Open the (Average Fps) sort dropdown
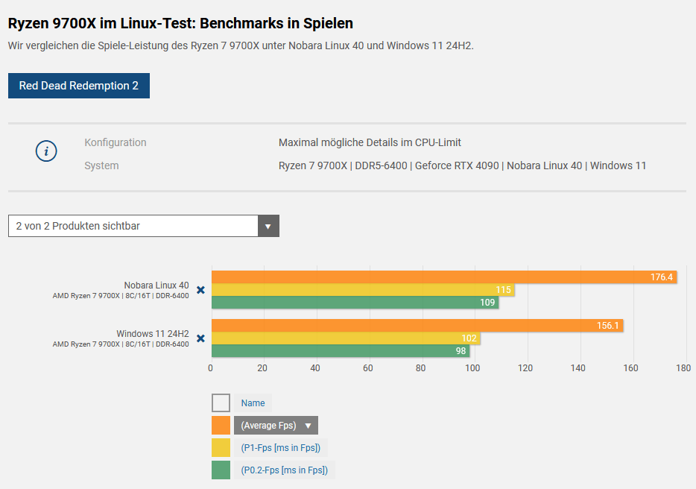This screenshot has width=696, height=489. 276,426
